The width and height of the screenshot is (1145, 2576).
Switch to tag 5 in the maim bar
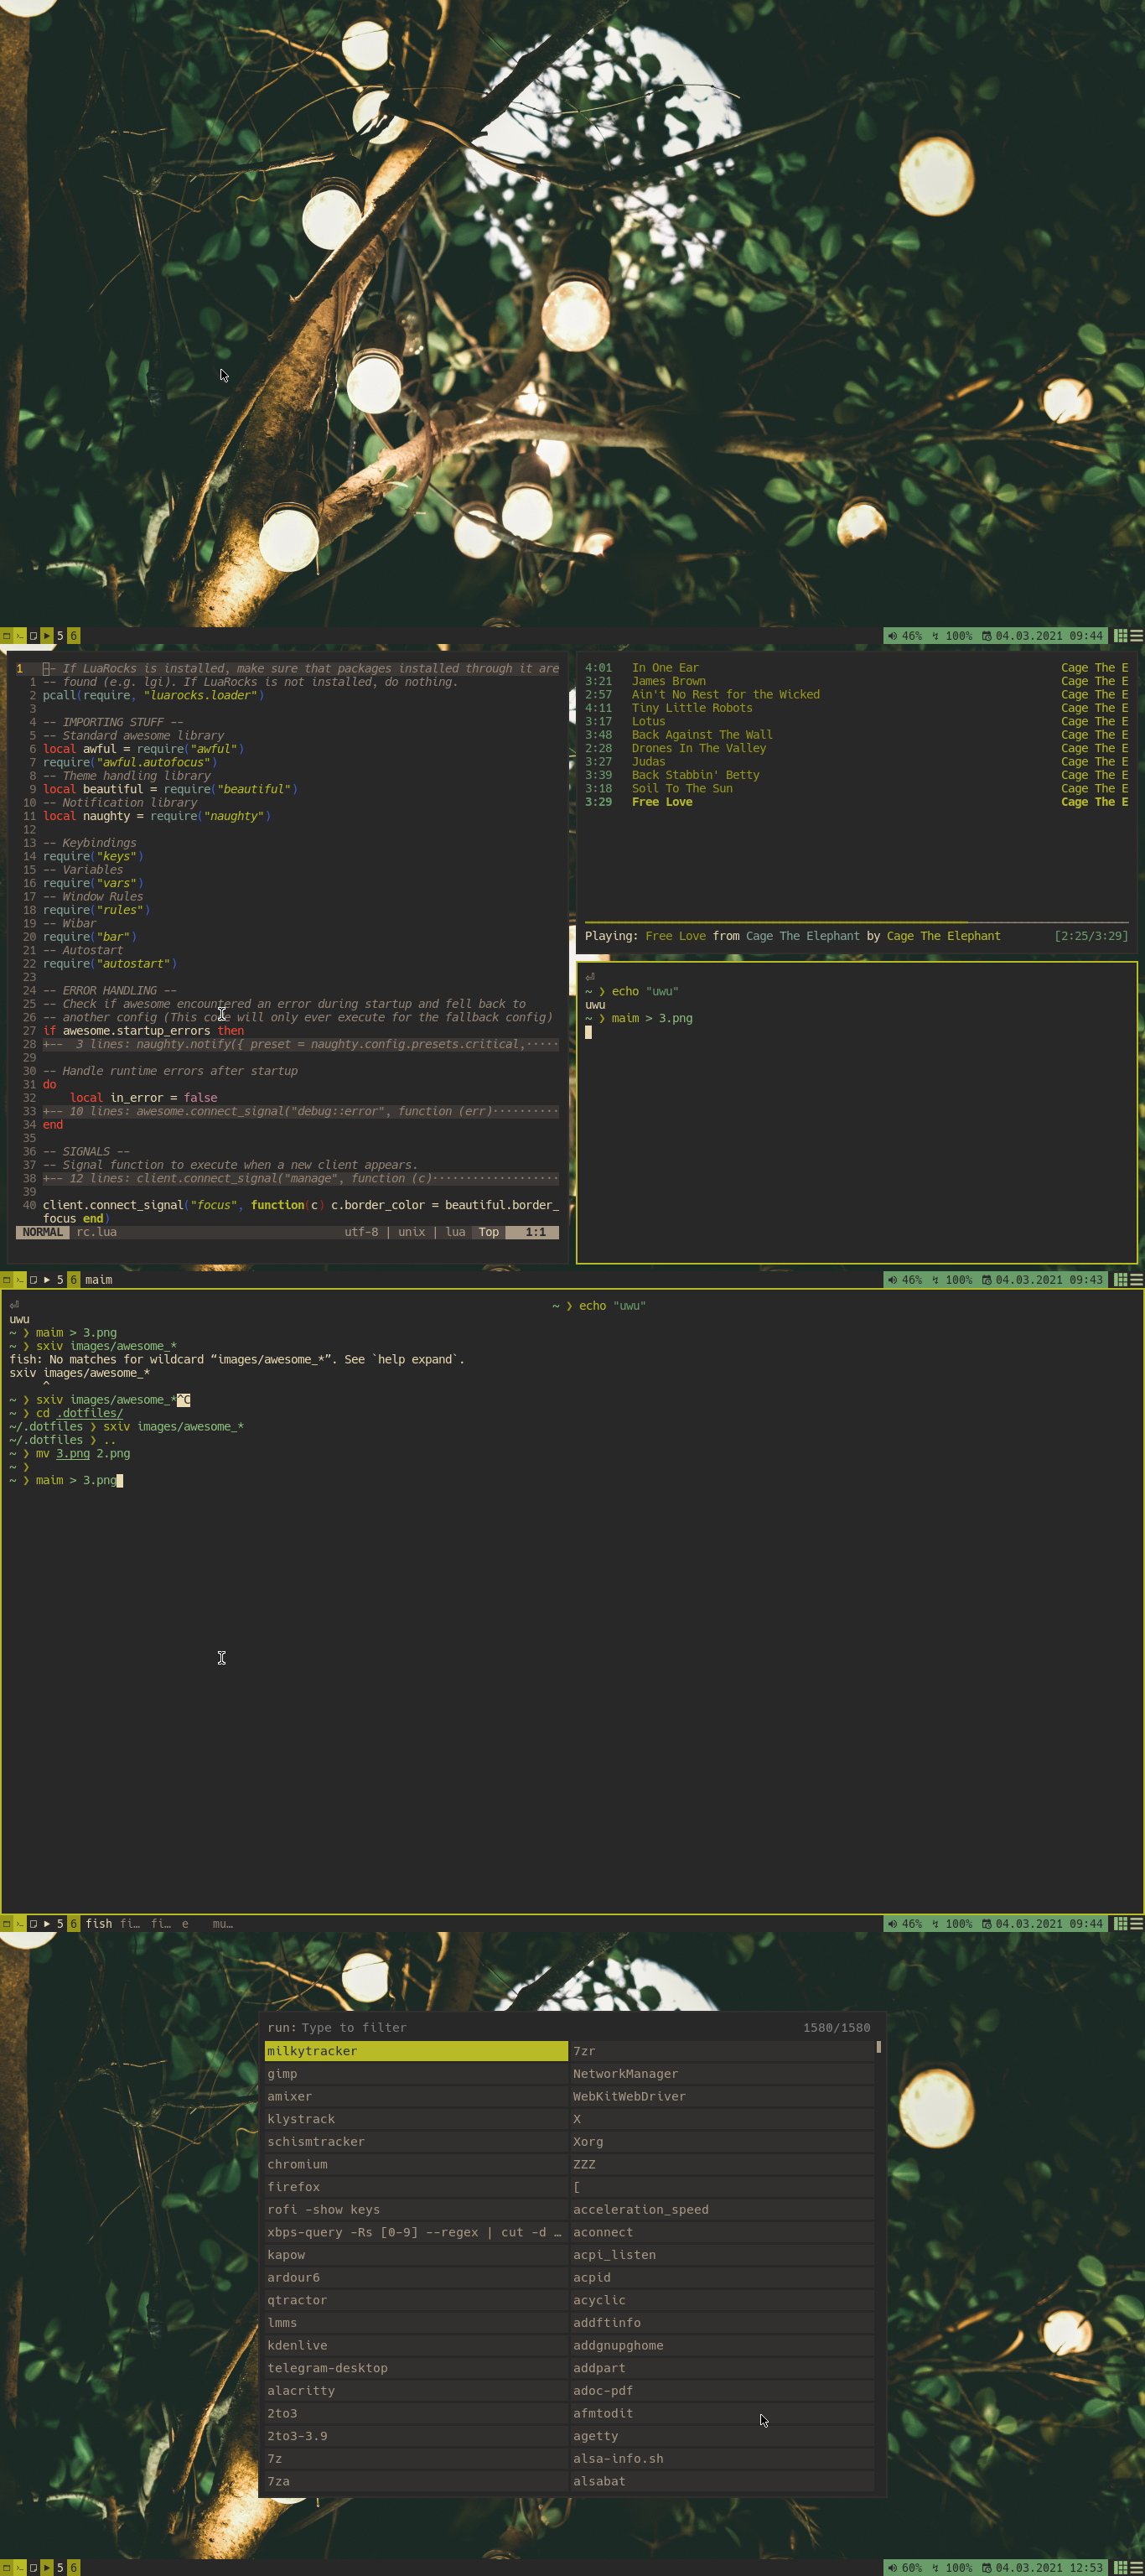60,1280
